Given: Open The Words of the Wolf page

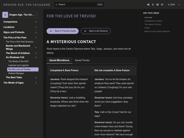Looking at the screenshot, I should 18,61.
